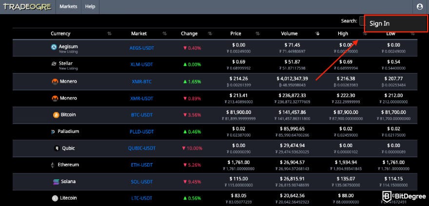Sort table by Market column arrows

click(x=165, y=34)
